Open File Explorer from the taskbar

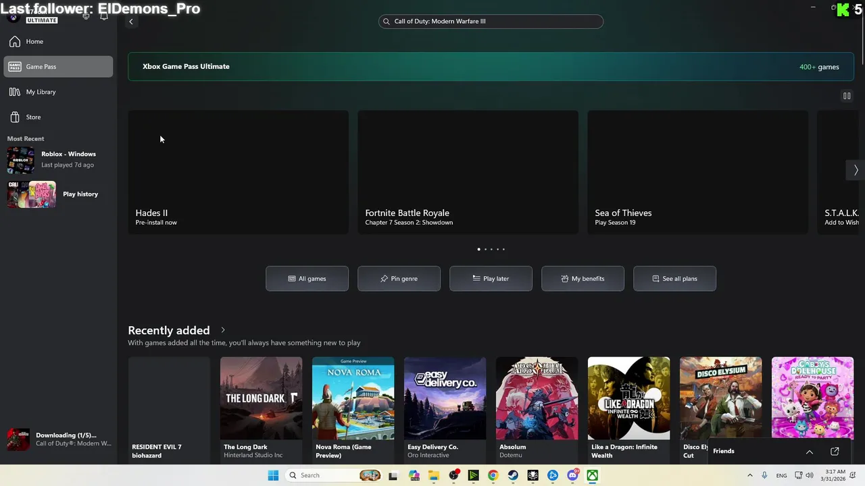(x=433, y=475)
